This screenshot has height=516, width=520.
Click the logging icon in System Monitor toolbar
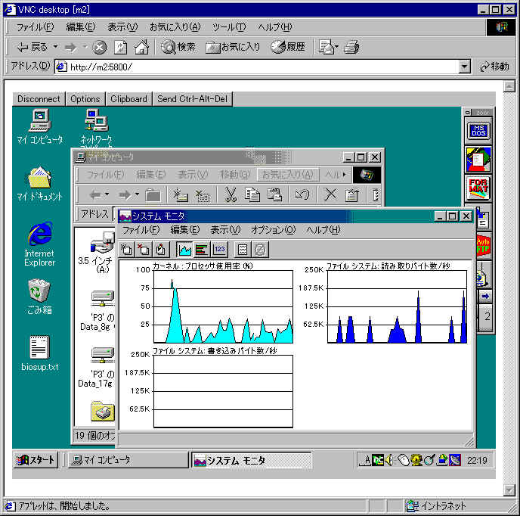243,249
